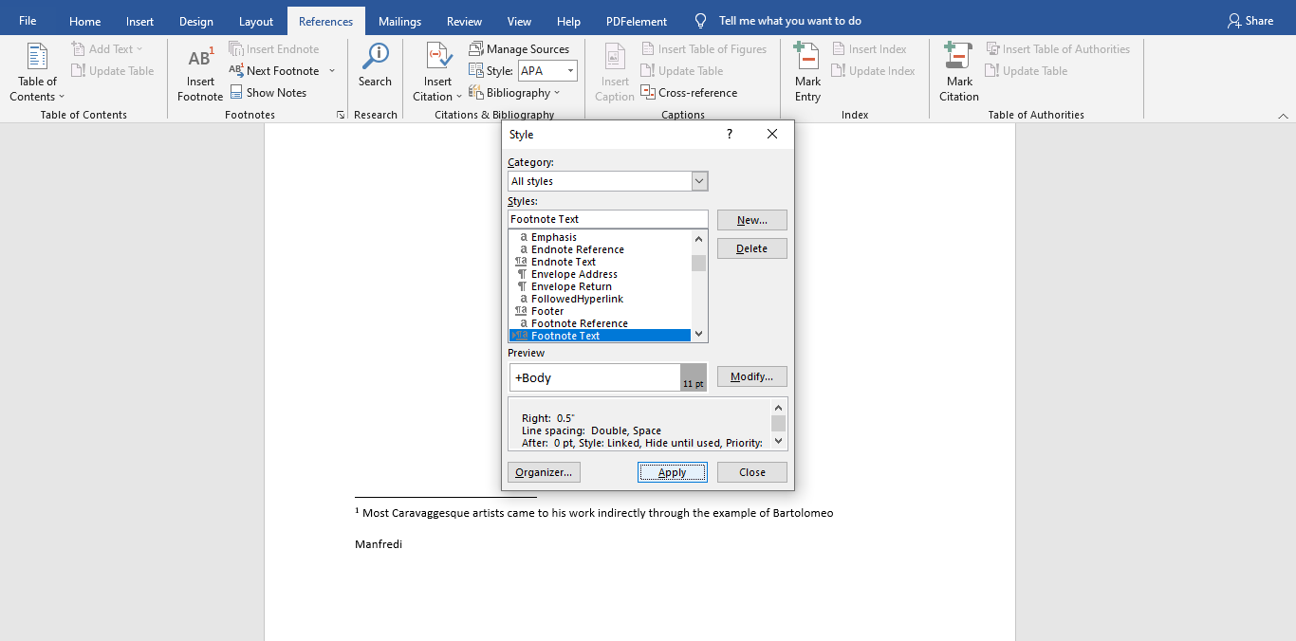The image size is (1296, 641).
Task: Open the Category dropdown showing All styles
Action: (699, 180)
